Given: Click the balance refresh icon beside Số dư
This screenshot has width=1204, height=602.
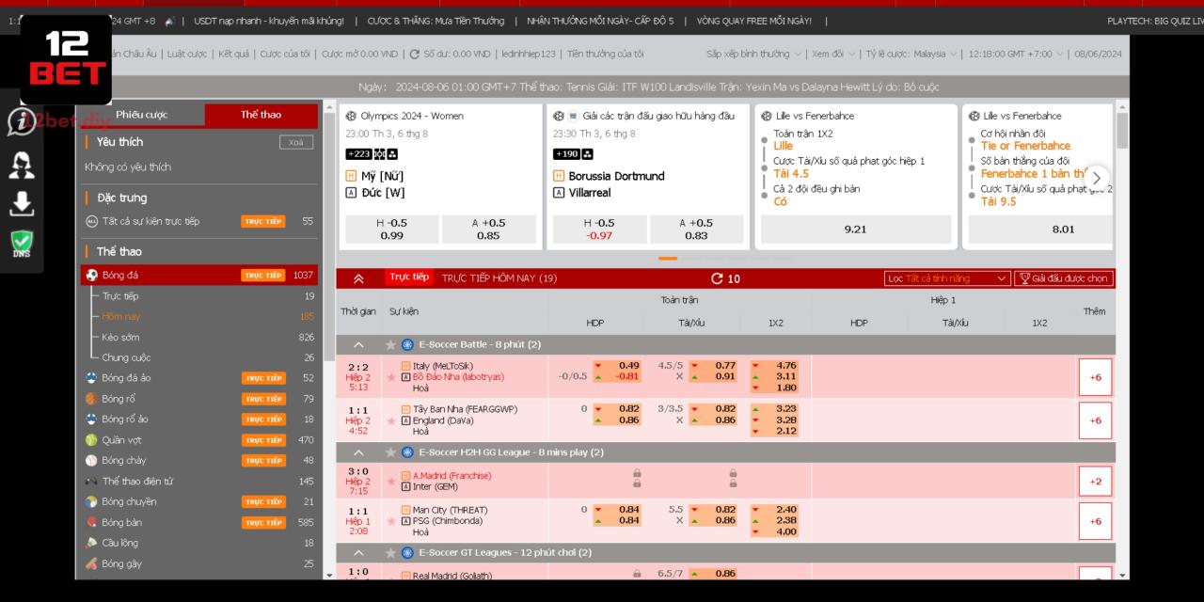Looking at the screenshot, I should click(415, 55).
